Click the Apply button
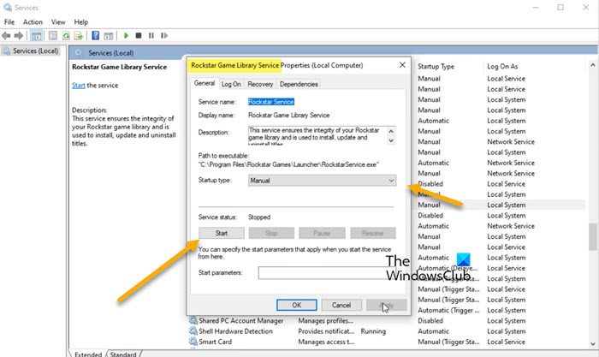 click(387, 305)
